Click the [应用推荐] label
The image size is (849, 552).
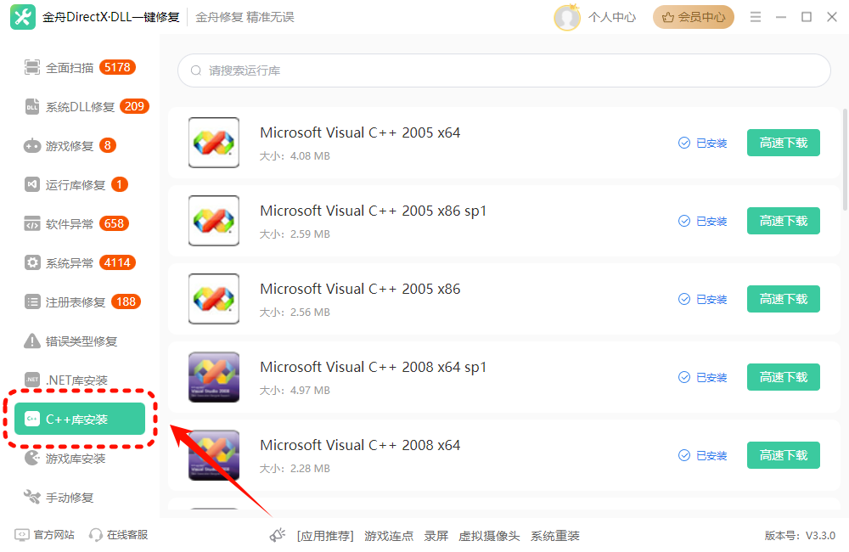coord(325,536)
